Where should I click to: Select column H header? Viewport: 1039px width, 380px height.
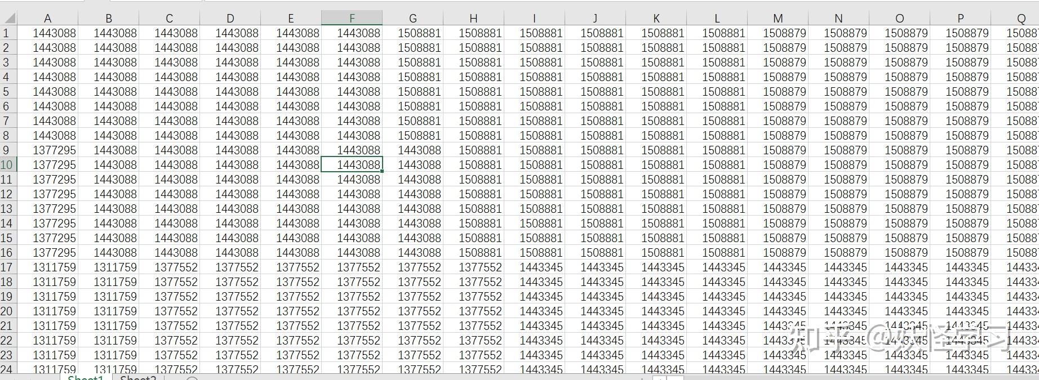coord(473,18)
